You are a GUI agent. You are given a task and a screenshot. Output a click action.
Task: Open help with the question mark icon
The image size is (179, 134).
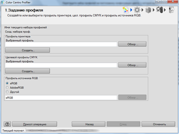point(7,124)
